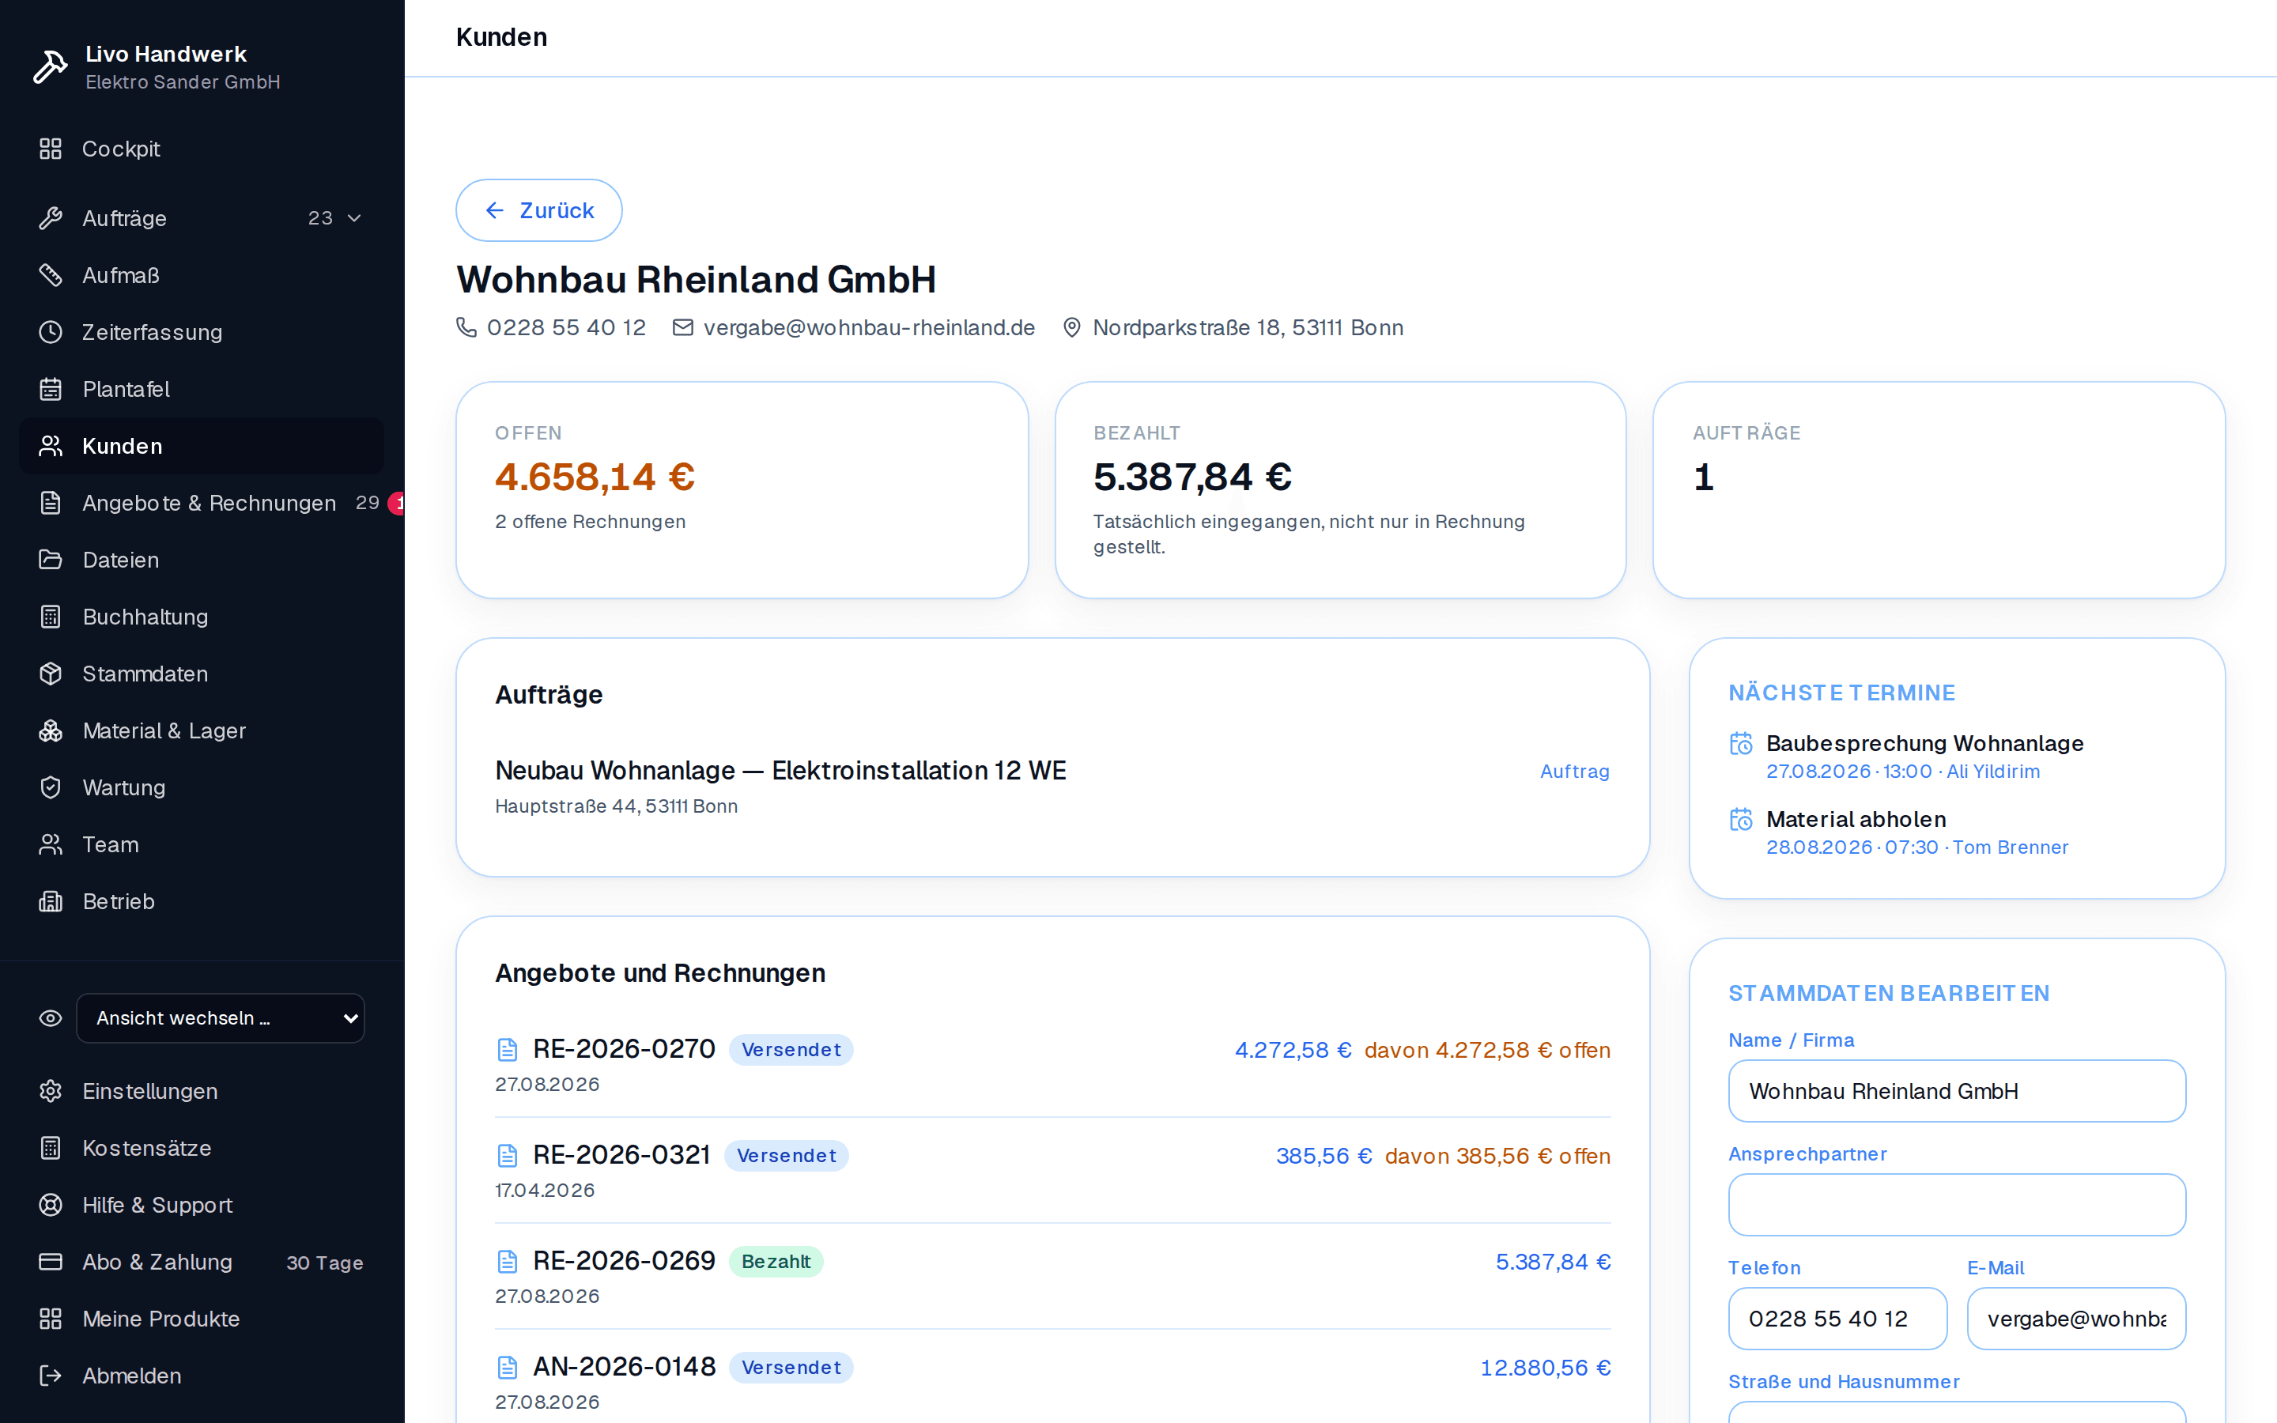
Task: Open paid invoice RE-2026-0269
Action: tap(1052, 1276)
